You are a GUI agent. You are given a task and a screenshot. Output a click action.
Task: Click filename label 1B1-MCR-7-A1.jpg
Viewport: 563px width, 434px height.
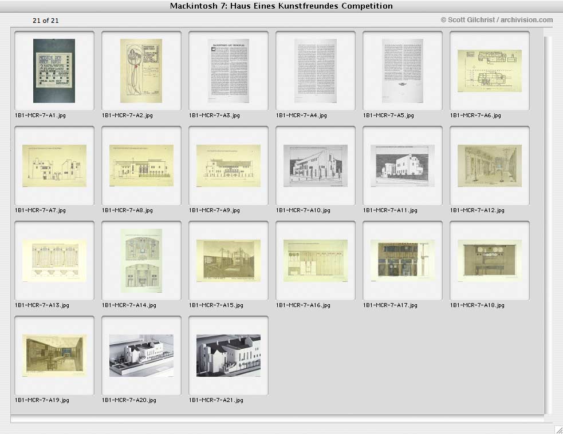40,116
